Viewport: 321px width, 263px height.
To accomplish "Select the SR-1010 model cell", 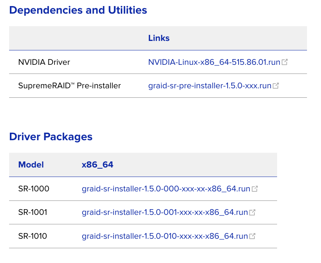I will [x=33, y=236].
